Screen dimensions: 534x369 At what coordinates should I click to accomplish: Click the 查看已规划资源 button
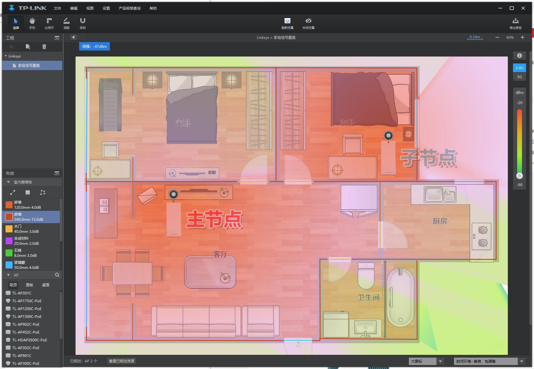pos(122,361)
